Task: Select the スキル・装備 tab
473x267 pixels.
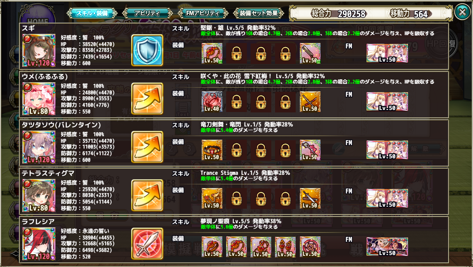Action: (92, 13)
